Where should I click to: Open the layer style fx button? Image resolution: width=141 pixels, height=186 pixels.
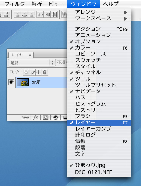36,117
